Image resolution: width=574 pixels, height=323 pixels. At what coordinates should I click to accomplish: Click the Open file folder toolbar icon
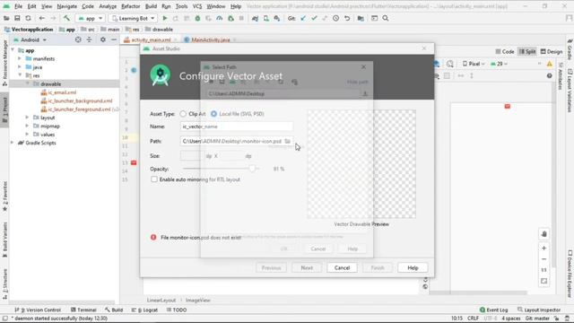tap(6, 18)
